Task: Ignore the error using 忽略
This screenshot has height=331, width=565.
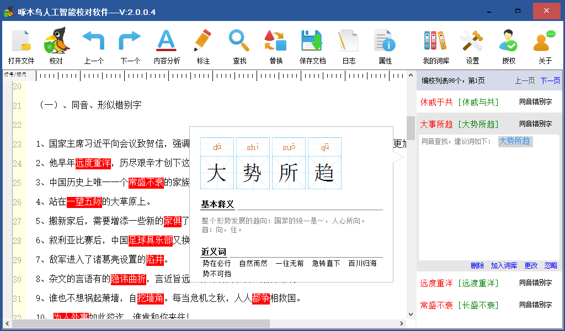Action: pos(551,266)
